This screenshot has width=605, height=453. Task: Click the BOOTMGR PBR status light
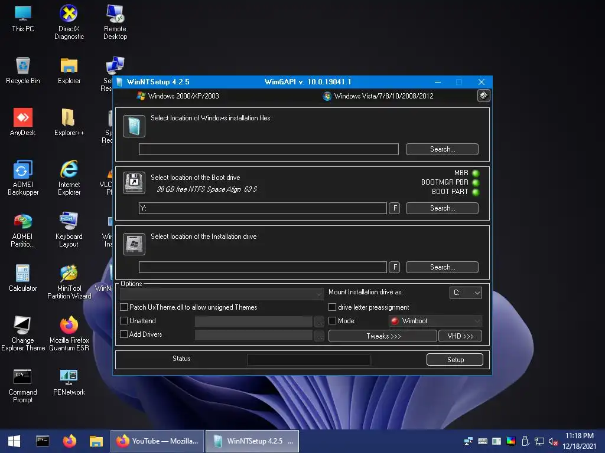pos(476,183)
